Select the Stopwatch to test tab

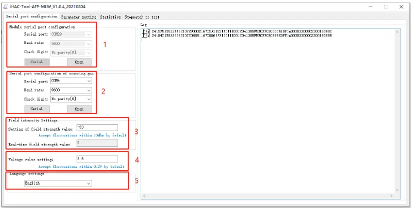(x=142, y=17)
